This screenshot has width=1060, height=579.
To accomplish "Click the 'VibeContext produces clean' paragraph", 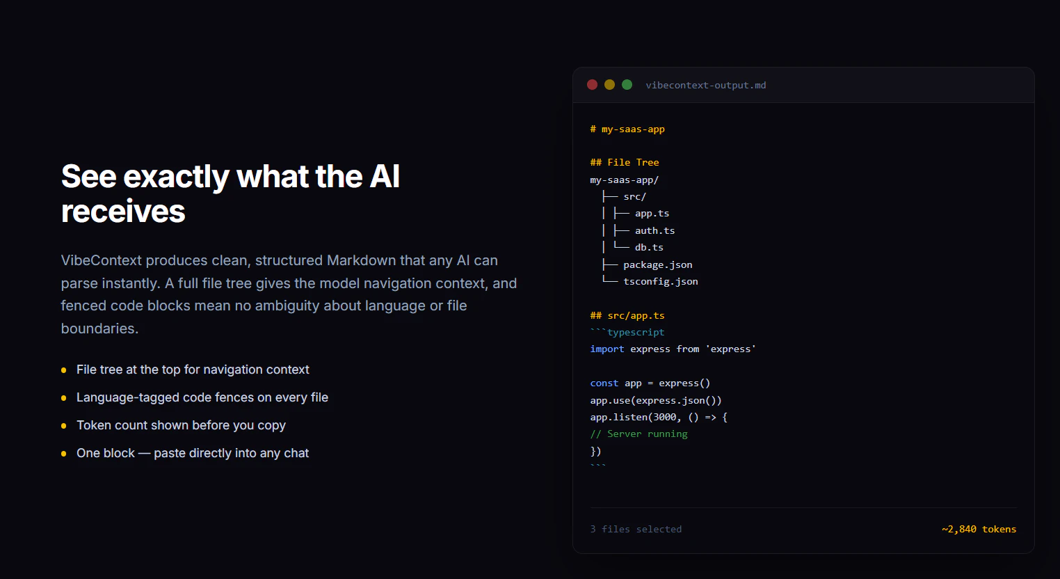I will click(289, 294).
